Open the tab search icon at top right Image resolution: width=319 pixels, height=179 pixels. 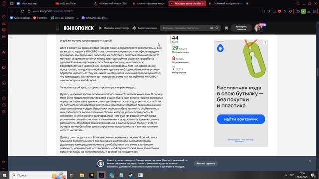[x=298, y=3]
